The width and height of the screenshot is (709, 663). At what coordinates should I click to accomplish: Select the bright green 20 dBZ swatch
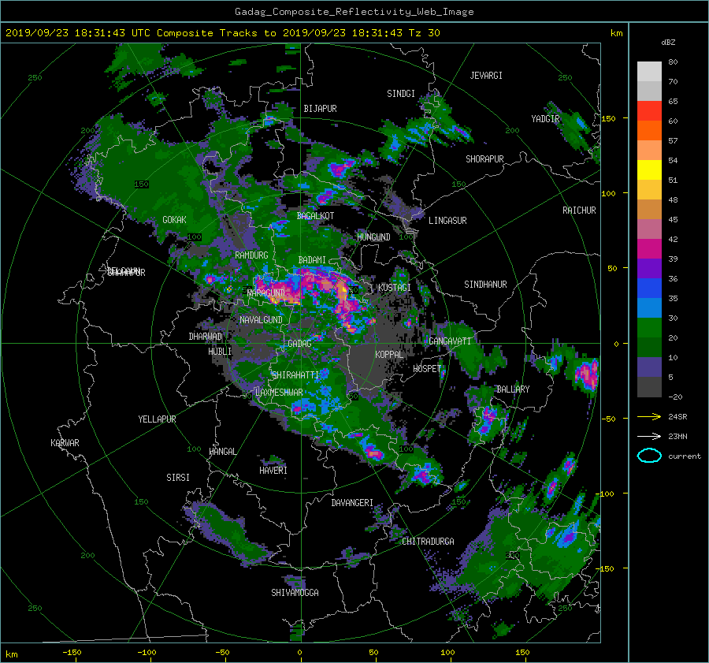pos(649,327)
